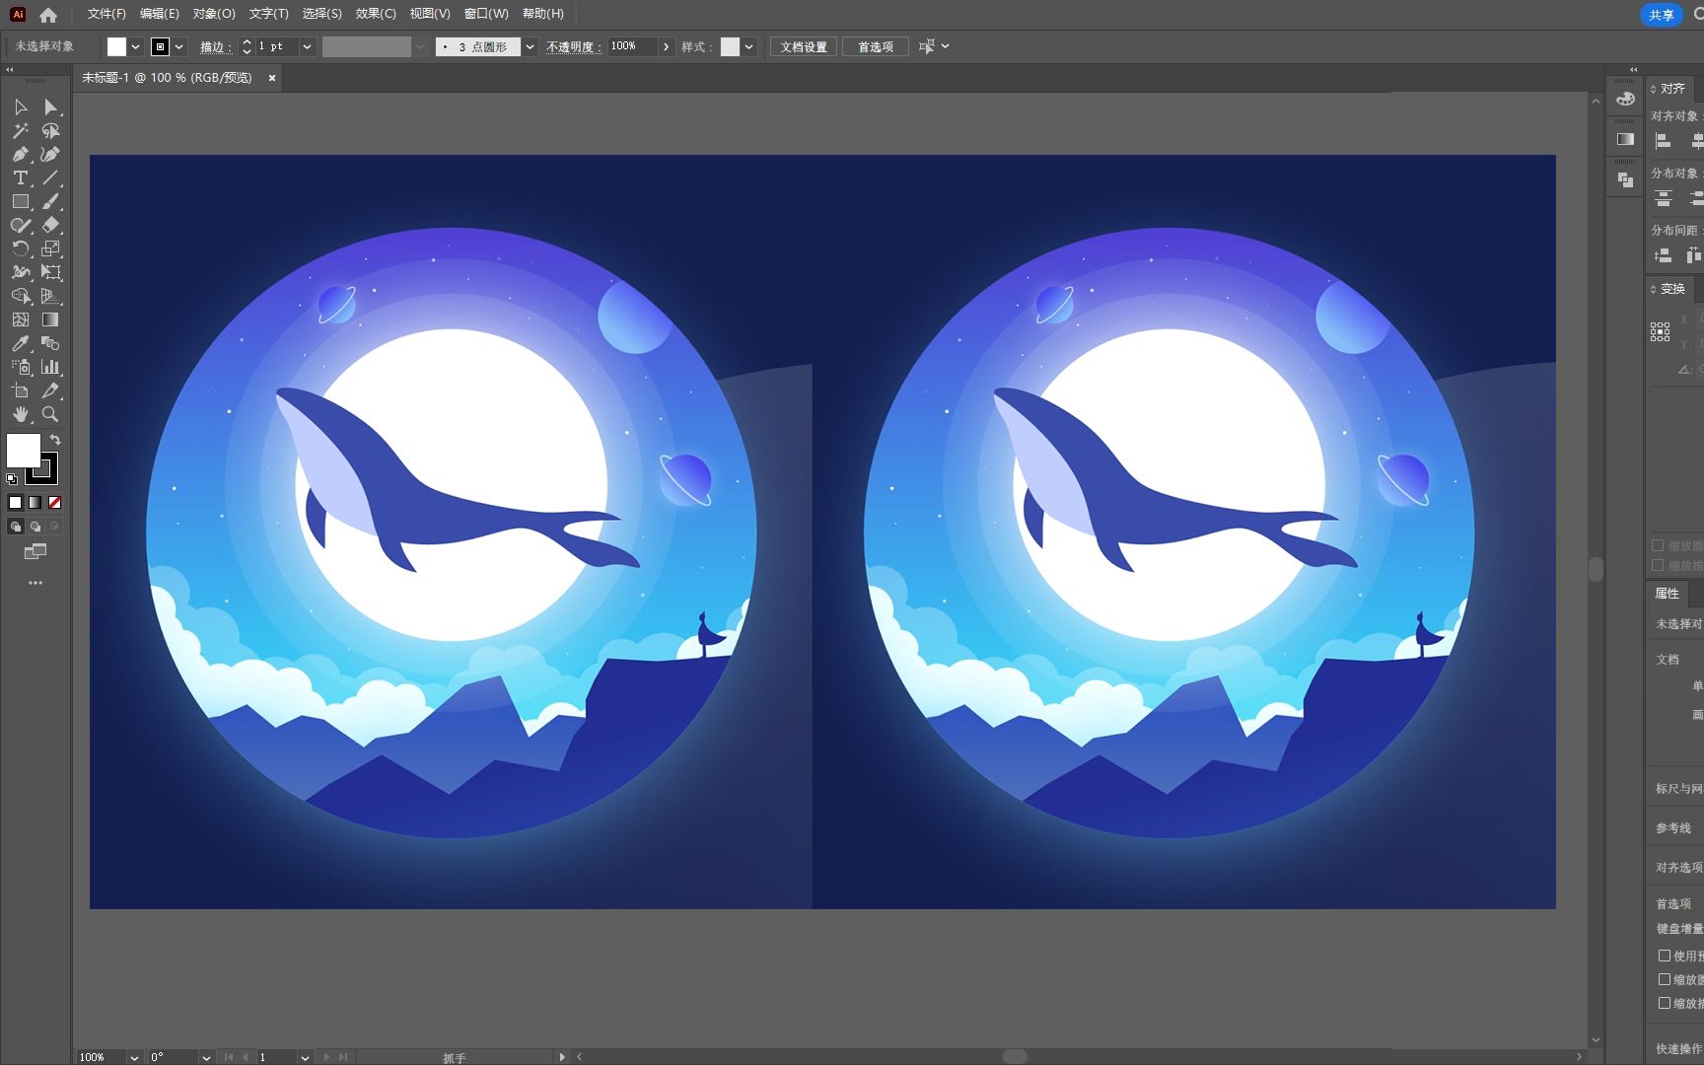This screenshot has width=1704, height=1065.
Task: Swap fill and stroke colors arrow
Action: [x=56, y=440]
